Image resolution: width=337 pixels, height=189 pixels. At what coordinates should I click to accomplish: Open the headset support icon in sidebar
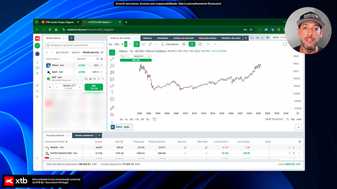[x=37, y=91]
